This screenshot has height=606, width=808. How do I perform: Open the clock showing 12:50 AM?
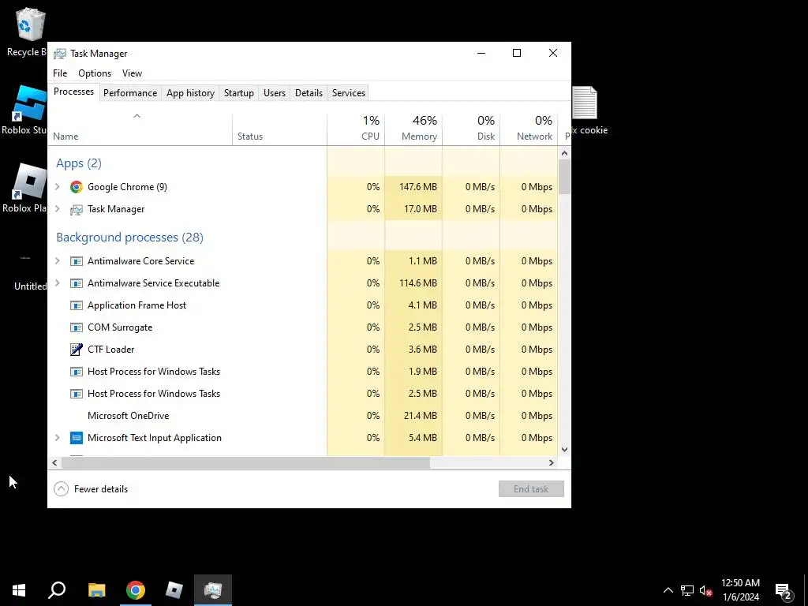click(740, 590)
